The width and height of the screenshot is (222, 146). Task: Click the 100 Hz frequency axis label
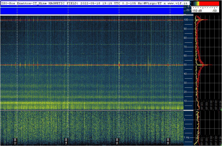(x=187, y=20)
